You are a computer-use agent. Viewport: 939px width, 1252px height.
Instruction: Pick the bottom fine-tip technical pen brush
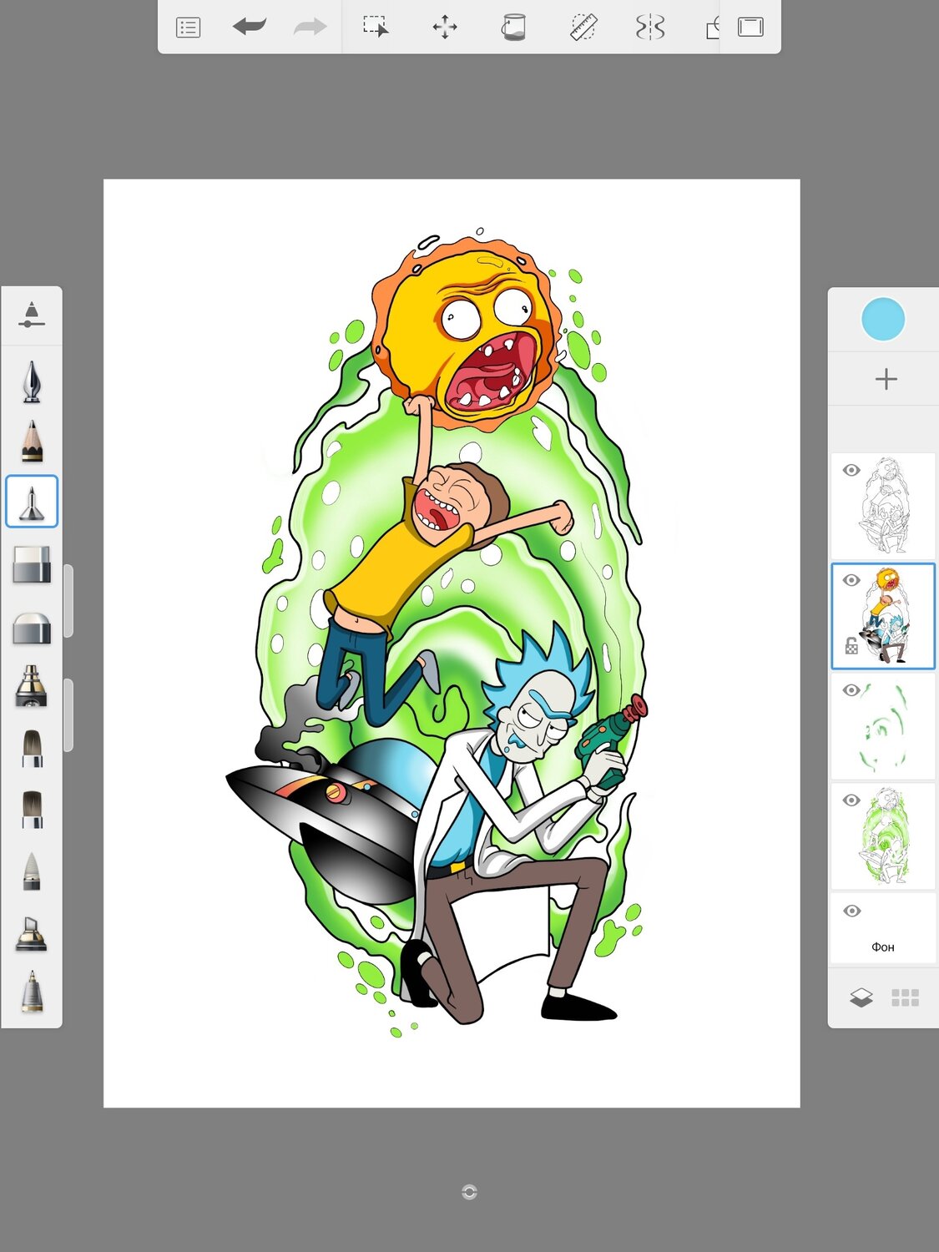point(32,992)
